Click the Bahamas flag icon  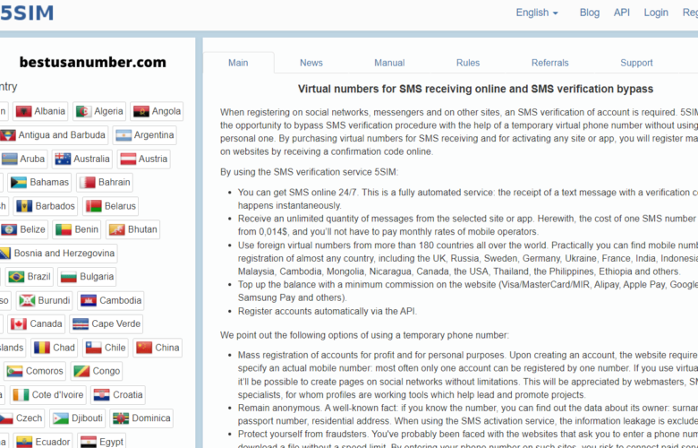coord(19,182)
